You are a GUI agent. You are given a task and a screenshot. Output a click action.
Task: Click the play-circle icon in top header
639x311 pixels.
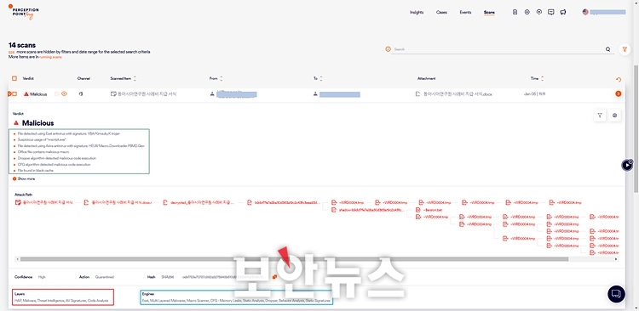527,12
